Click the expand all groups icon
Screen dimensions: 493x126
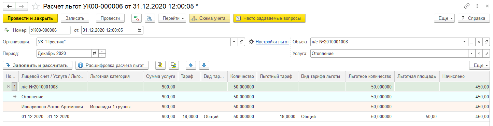[x=160, y=65]
